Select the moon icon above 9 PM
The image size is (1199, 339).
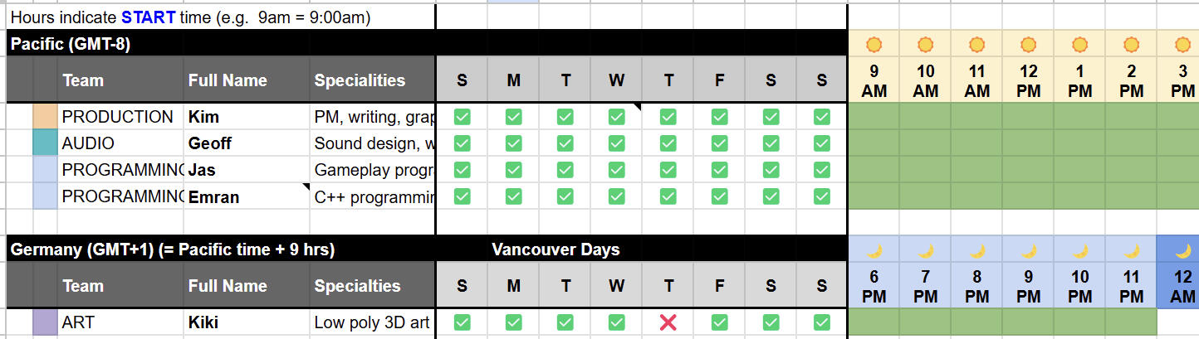click(x=1028, y=250)
